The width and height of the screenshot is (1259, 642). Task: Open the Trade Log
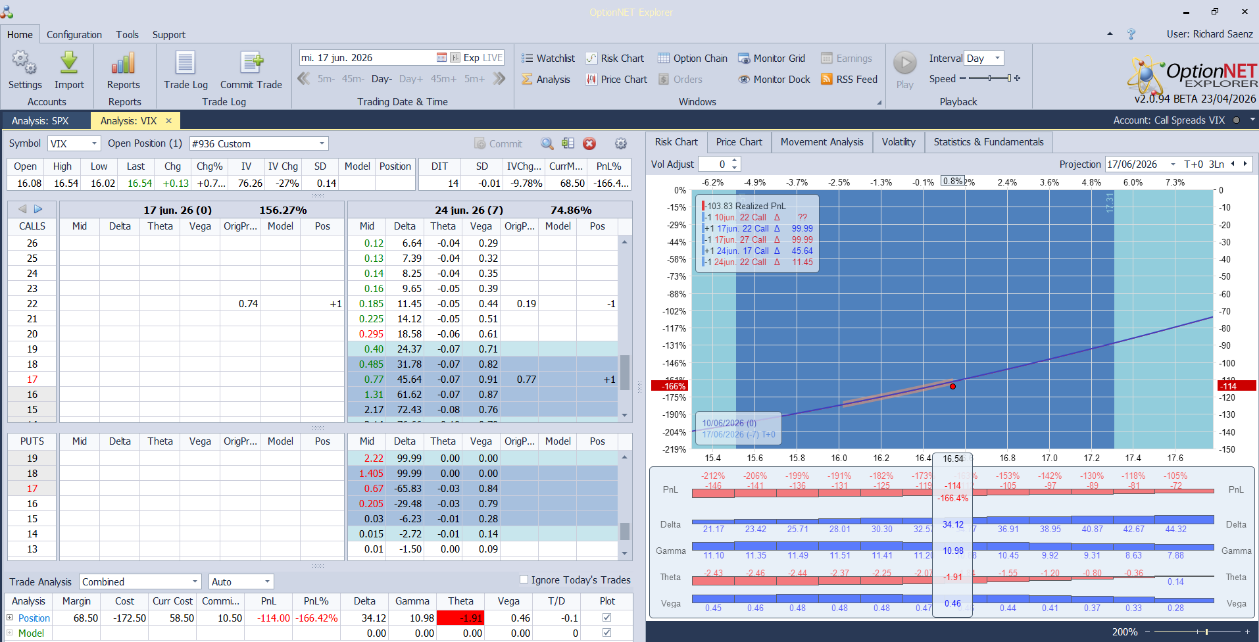(185, 70)
